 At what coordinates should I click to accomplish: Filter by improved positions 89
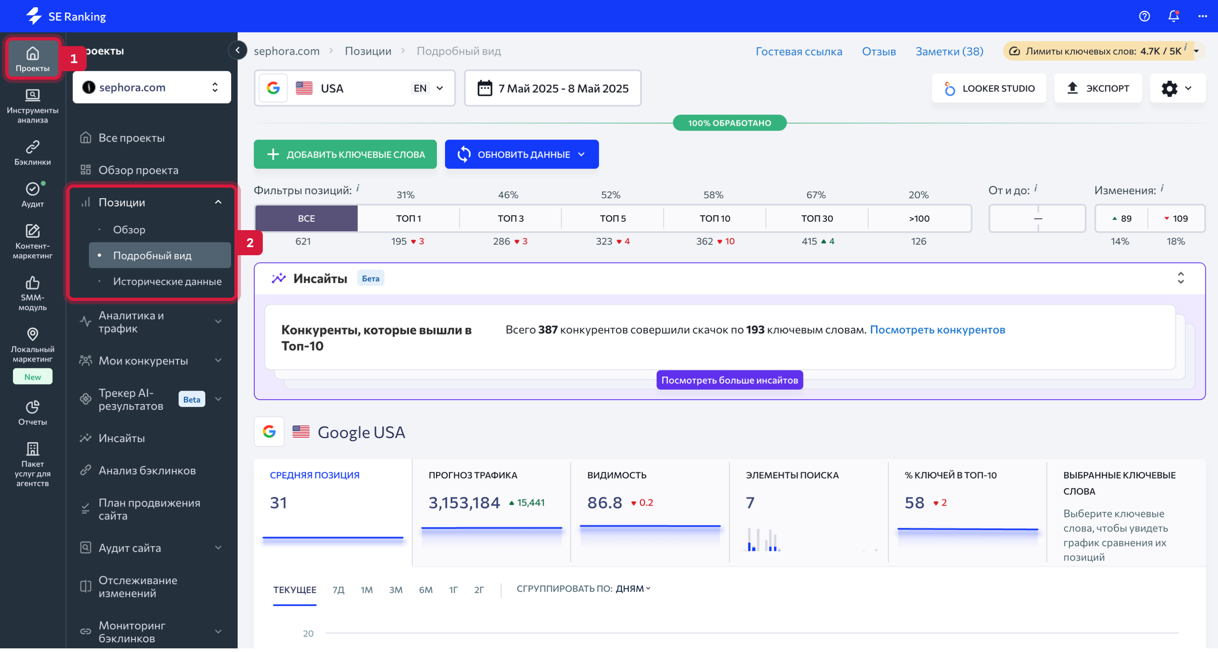click(1122, 219)
